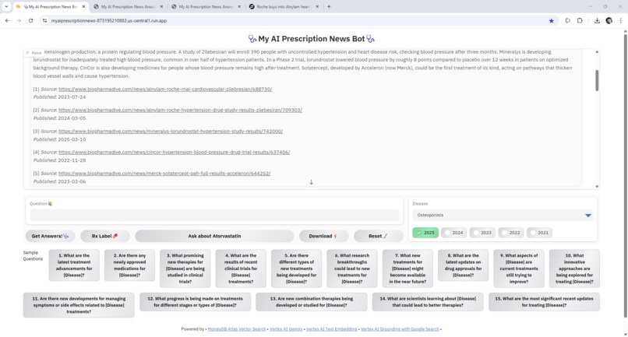This screenshot has width=628, height=337.
Task: Reload the page with the refresh icon
Action: pyautogui.click(x=30, y=20)
